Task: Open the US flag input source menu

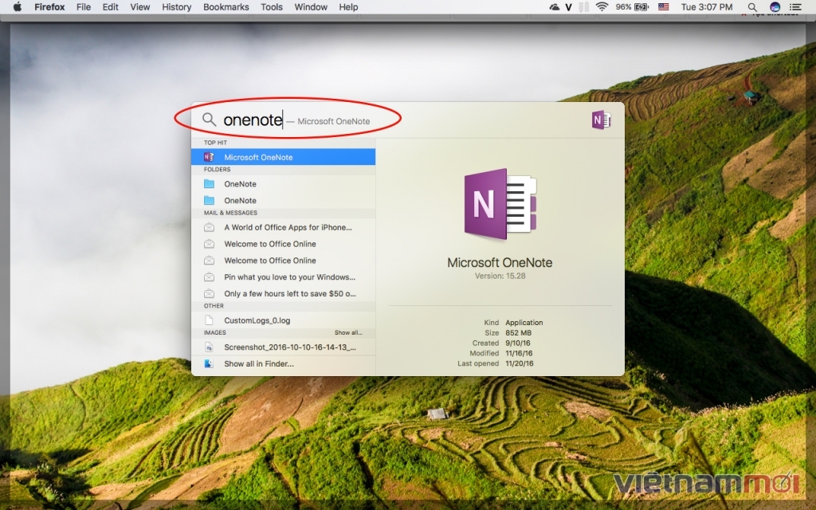Action: coord(663,6)
